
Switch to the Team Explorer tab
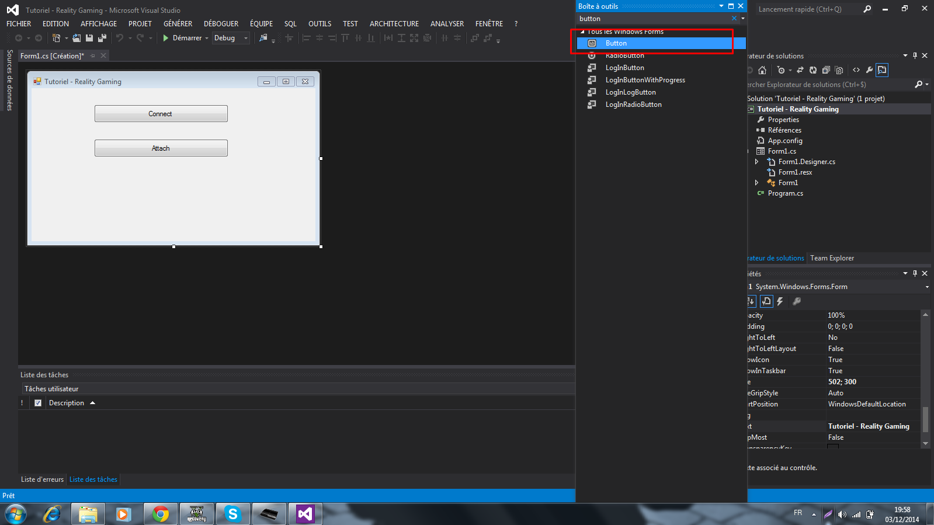[x=832, y=258]
